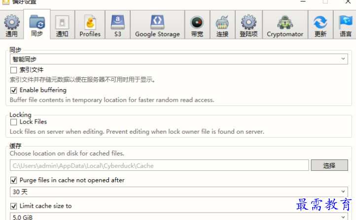
Task: Toggle the Purge files in cache checkbox
Action: click(14, 180)
